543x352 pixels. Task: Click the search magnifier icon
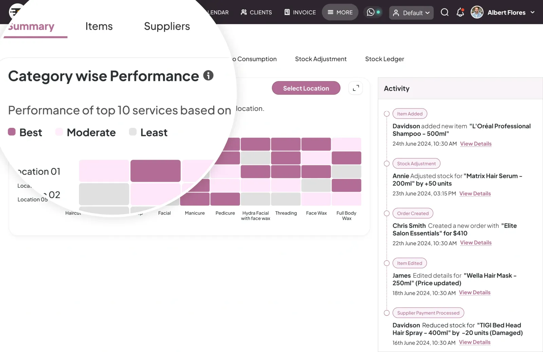(445, 13)
